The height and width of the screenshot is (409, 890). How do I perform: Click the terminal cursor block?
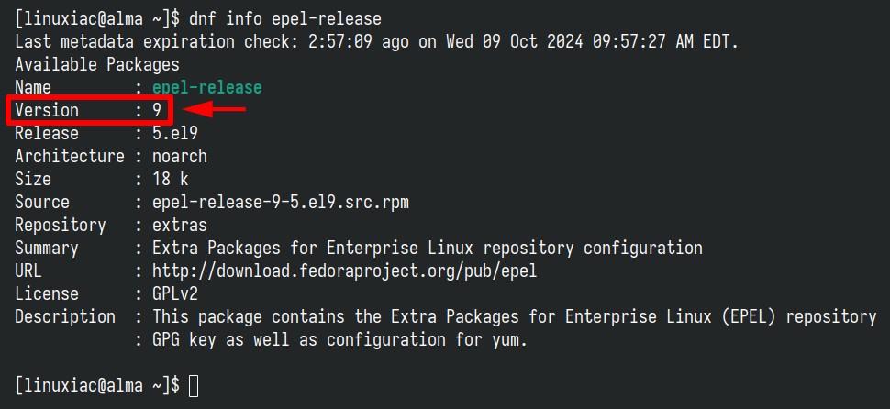tap(193, 386)
